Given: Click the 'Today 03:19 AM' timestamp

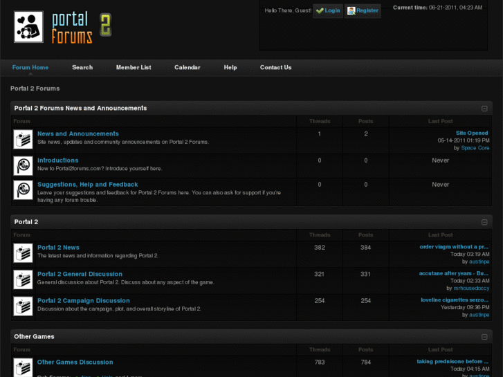Looking at the screenshot, I should [x=470, y=254].
